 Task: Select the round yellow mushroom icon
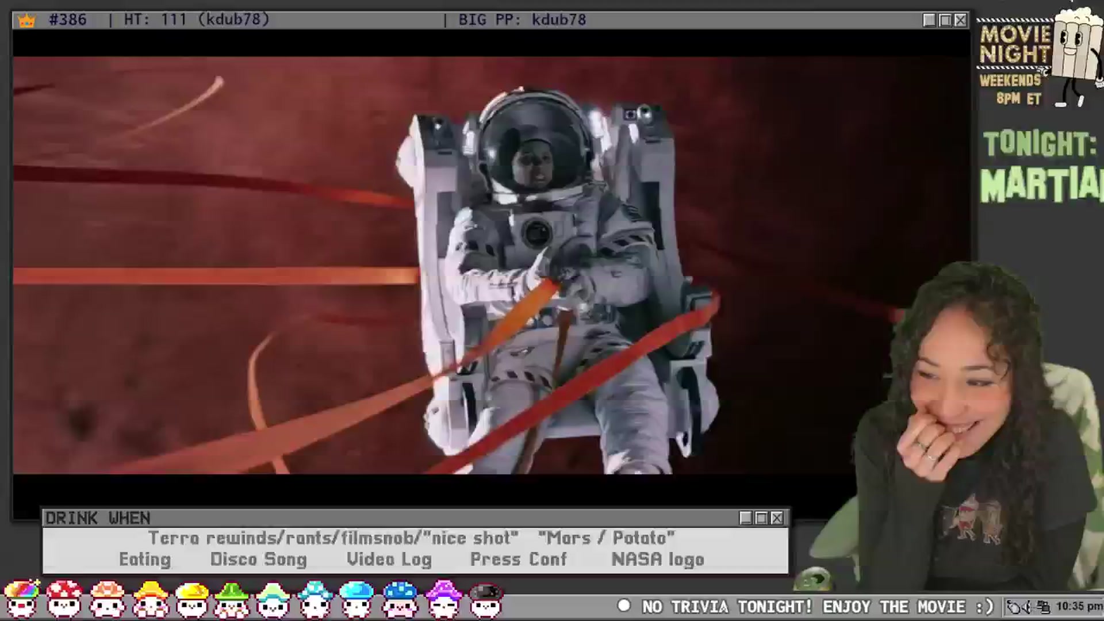[x=192, y=600]
